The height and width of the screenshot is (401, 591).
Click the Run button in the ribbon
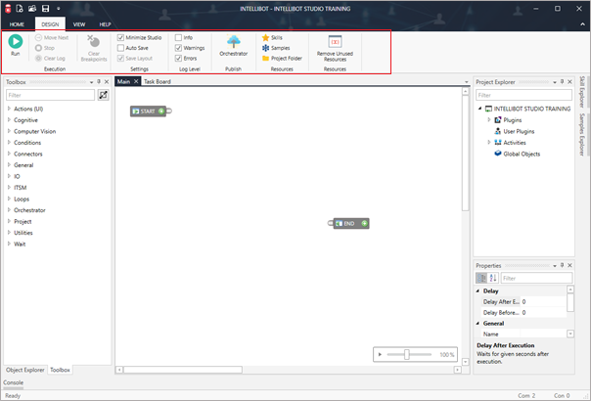pyautogui.click(x=16, y=44)
